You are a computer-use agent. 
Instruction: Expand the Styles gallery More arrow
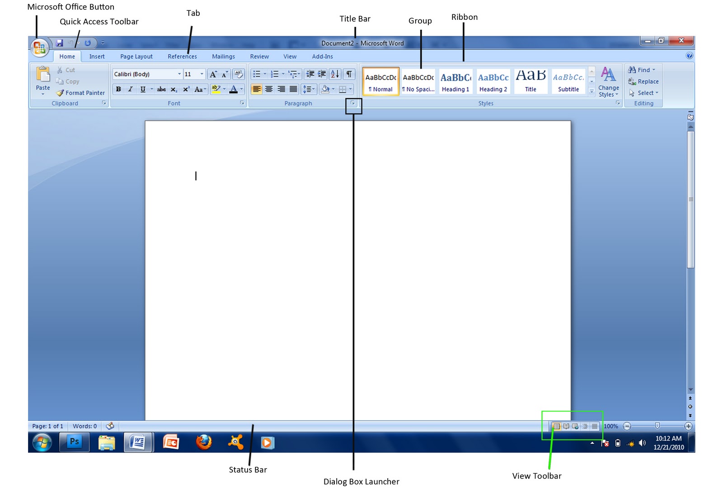pyautogui.click(x=592, y=92)
